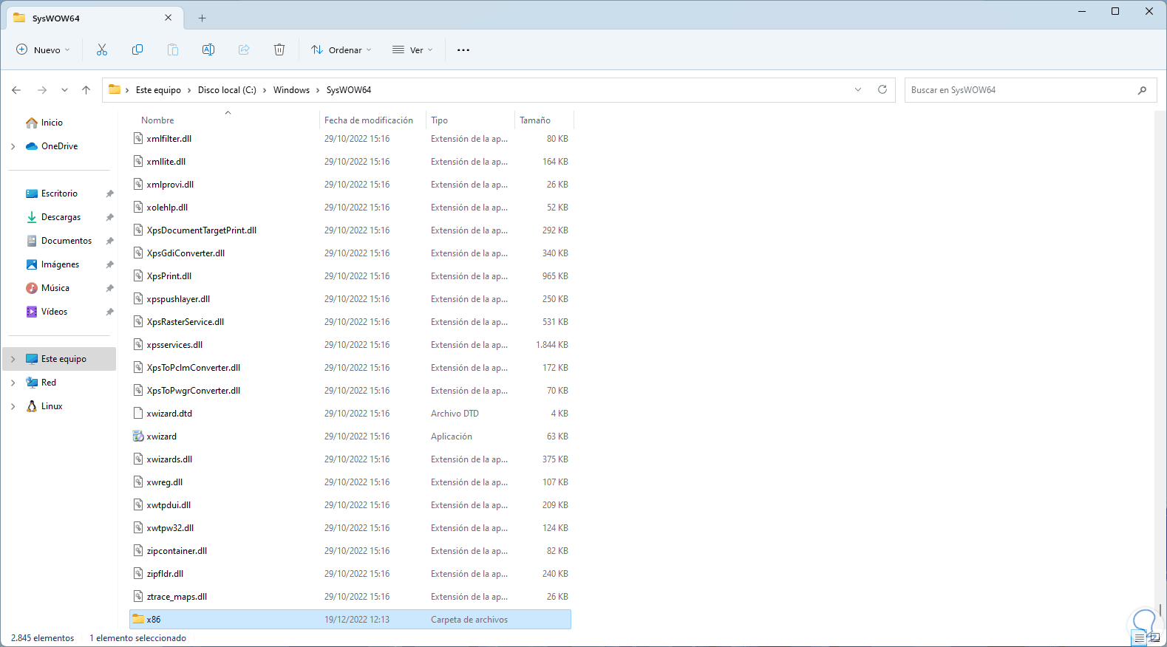Select the file XpsToPcImConverter.dll

194,367
